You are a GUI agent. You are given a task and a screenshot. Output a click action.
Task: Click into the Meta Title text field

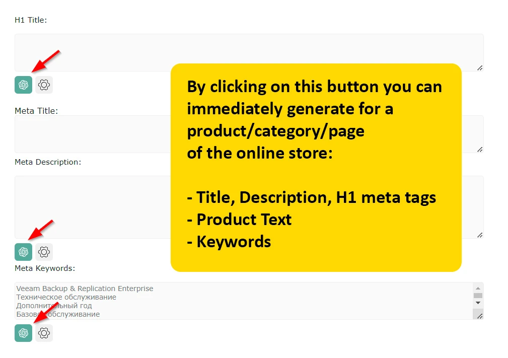(91, 134)
